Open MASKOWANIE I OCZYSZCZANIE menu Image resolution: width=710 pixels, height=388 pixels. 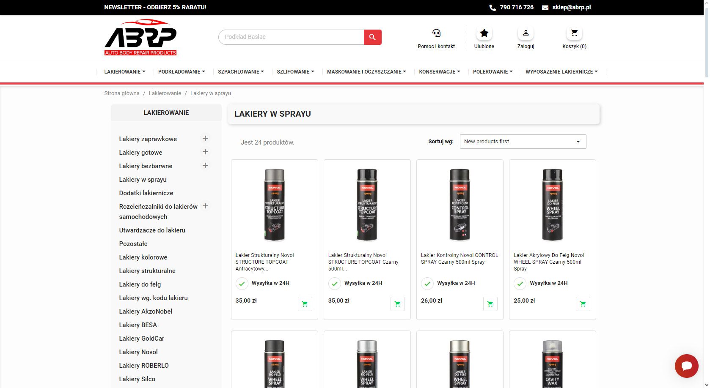click(366, 72)
